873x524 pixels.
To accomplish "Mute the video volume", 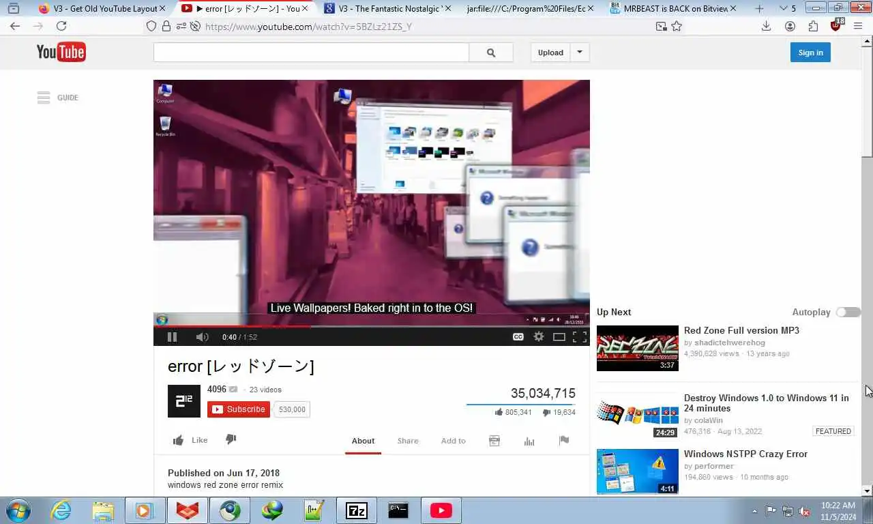I will coord(202,336).
